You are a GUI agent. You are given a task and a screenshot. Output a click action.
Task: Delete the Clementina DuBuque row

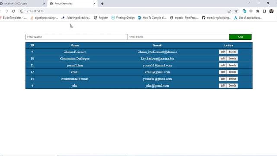[x=232, y=58]
